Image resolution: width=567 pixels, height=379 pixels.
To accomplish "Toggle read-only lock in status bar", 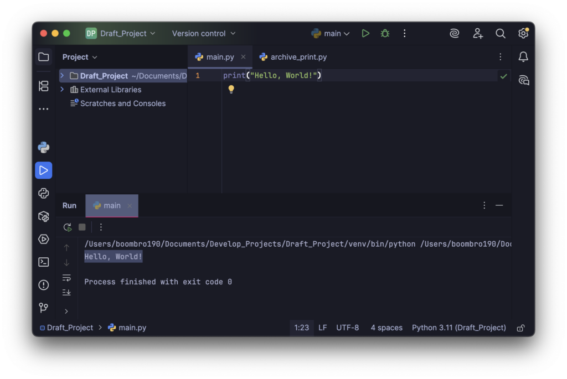I will [x=520, y=328].
